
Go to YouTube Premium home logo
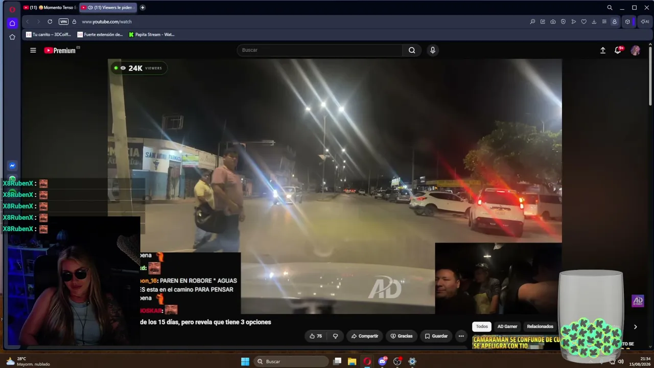[60, 50]
